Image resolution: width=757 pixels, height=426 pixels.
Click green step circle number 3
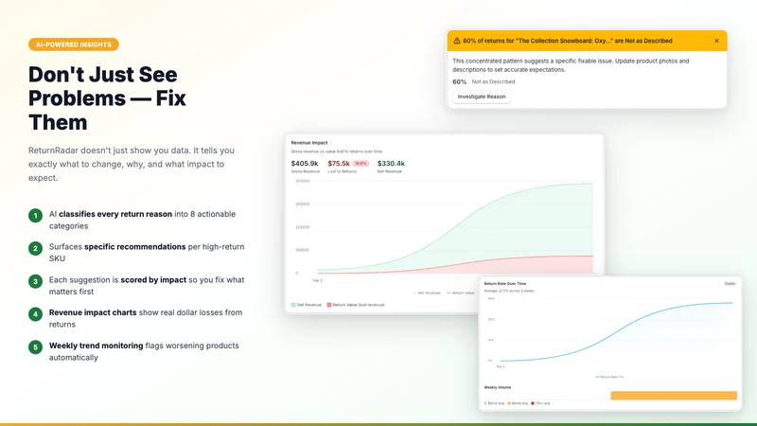pos(35,281)
